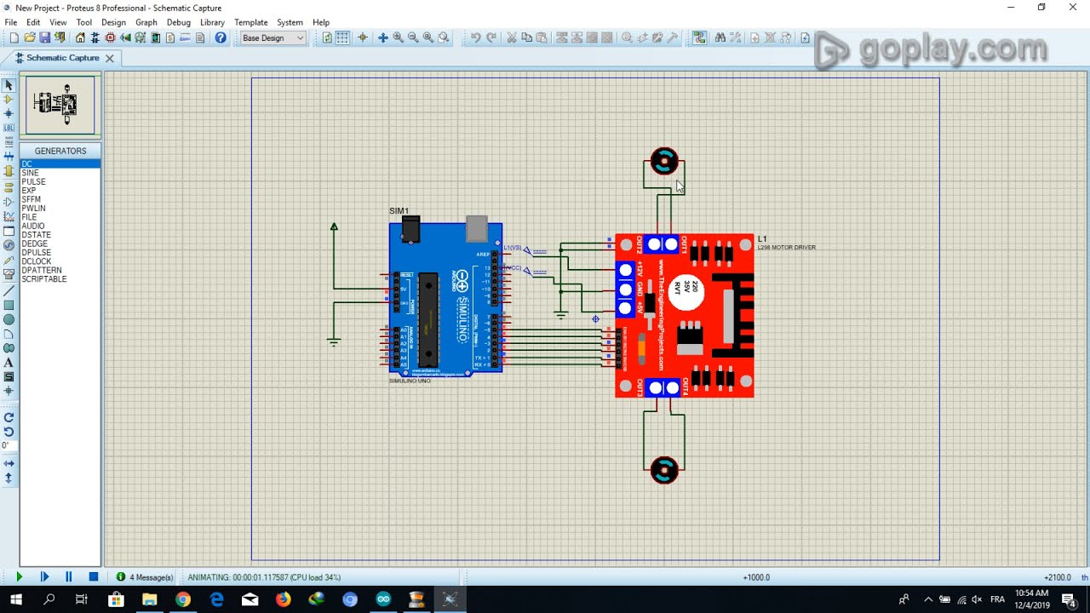Viewport: 1090px width, 613px height.
Task: Open File Explorer from the taskbar
Action: tap(149, 599)
